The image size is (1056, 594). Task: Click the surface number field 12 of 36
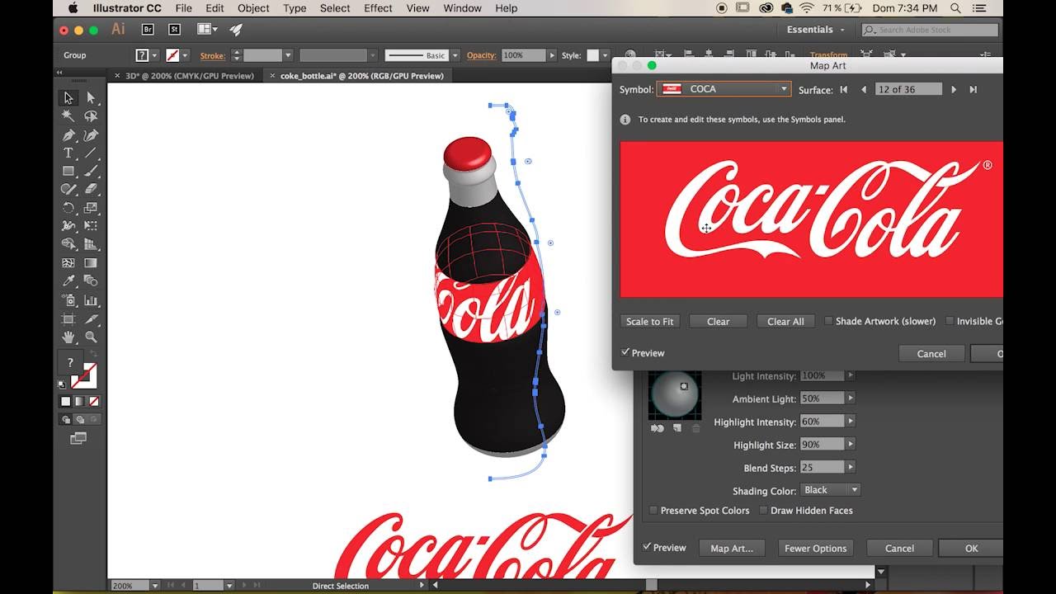tap(909, 89)
